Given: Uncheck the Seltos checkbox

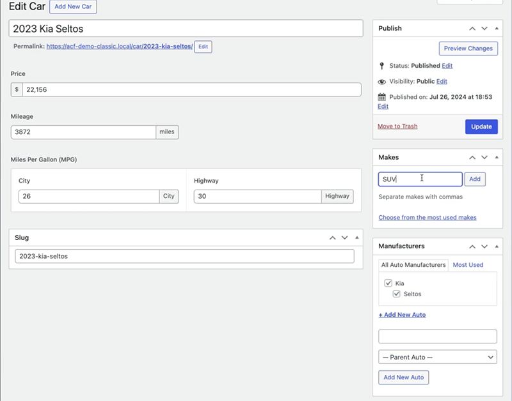Looking at the screenshot, I should pyautogui.click(x=398, y=294).
